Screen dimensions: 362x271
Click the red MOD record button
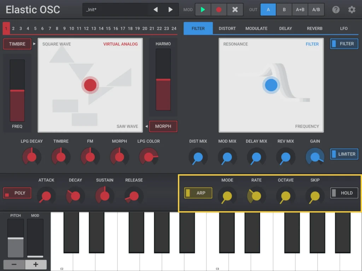point(218,10)
